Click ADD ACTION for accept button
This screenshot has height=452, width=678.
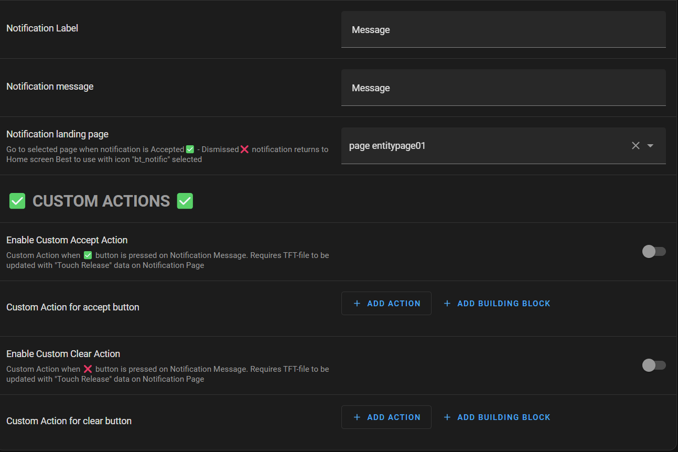click(386, 303)
